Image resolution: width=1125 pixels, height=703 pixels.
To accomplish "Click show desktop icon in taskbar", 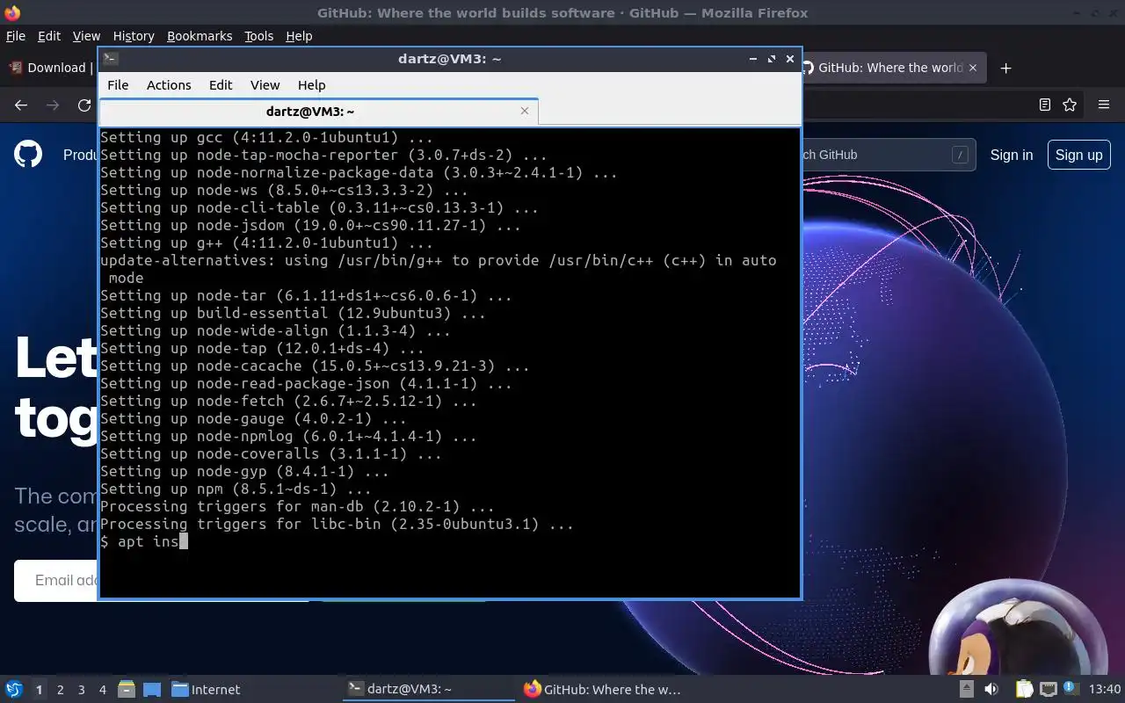I will pyautogui.click(x=151, y=690).
